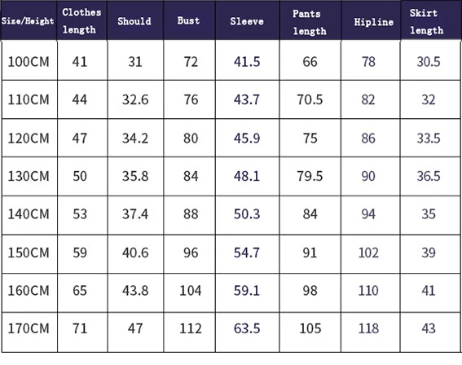Screen dimensions: 462x365
Task: Click the 41.5 sleeve value
Action: tap(247, 62)
